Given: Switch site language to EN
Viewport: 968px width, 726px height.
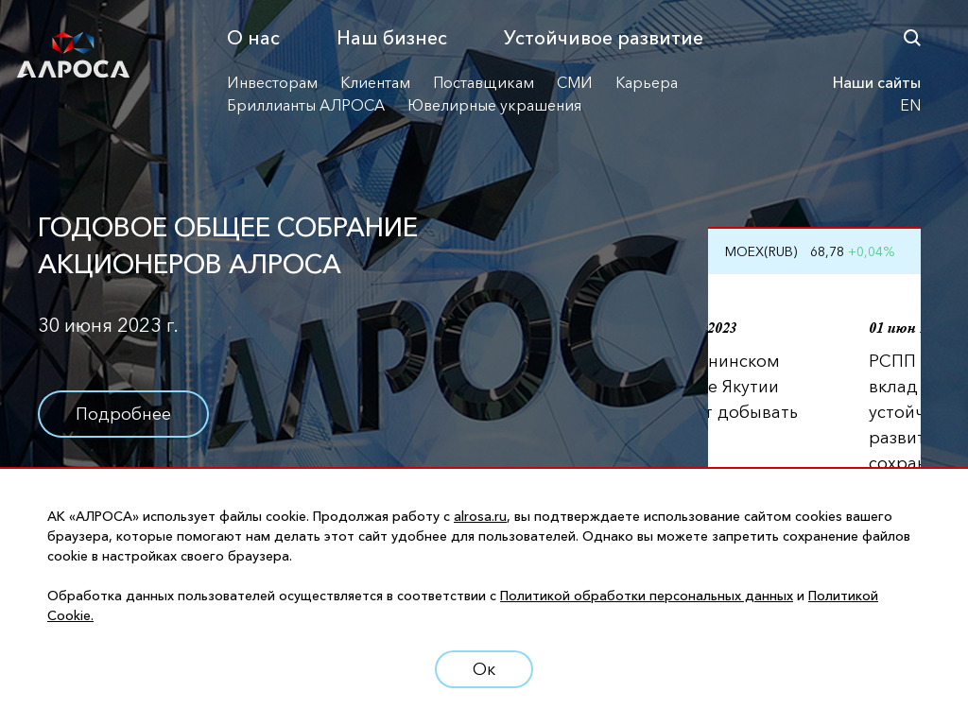Looking at the screenshot, I should pos(910,106).
